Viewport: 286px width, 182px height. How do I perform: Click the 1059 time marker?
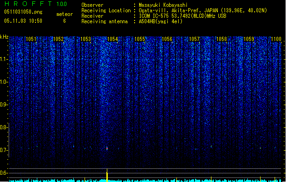point(249,39)
